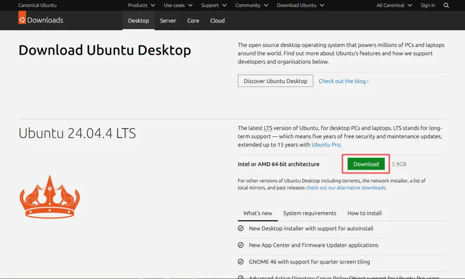
Task: Click the Download Ubuntu Desktop heading
Action: [x=105, y=50]
